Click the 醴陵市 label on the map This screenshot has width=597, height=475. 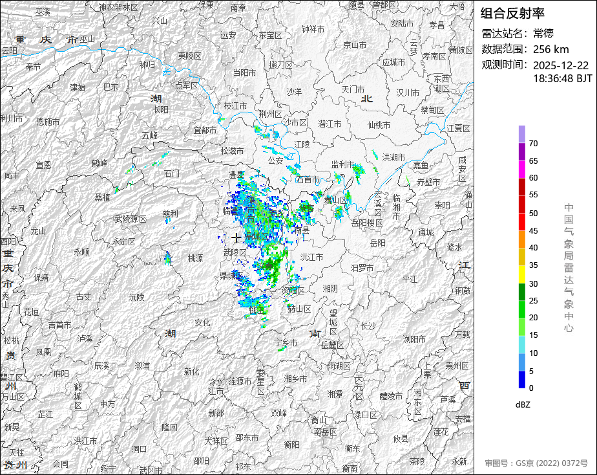(391, 397)
